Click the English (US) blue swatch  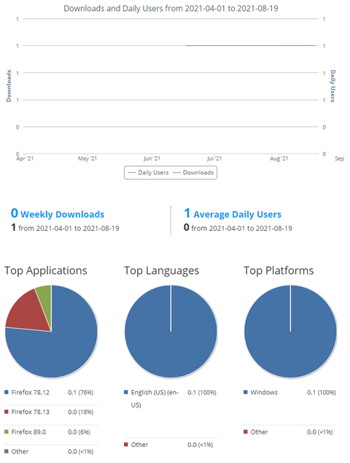(x=126, y=392)
